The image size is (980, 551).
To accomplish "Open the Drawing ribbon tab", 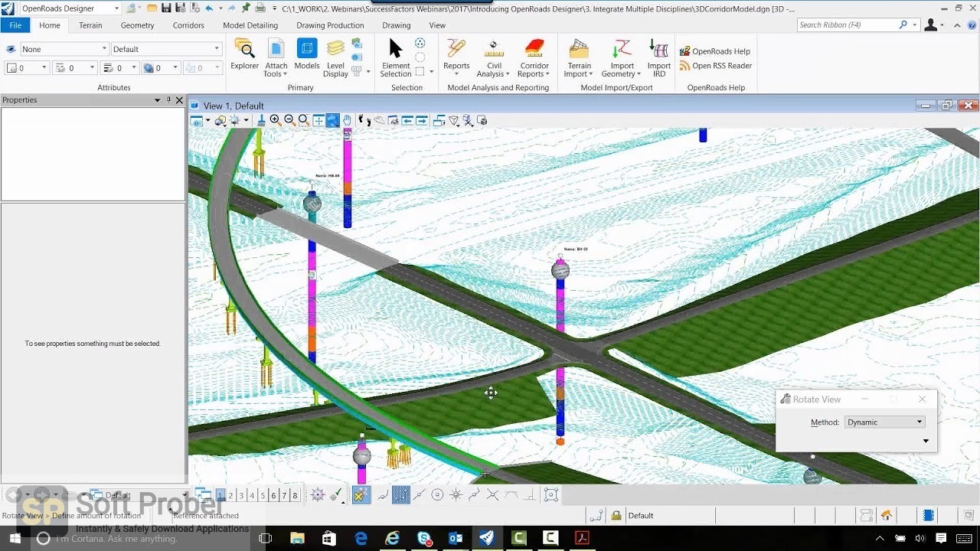I will tap(397, 25).
